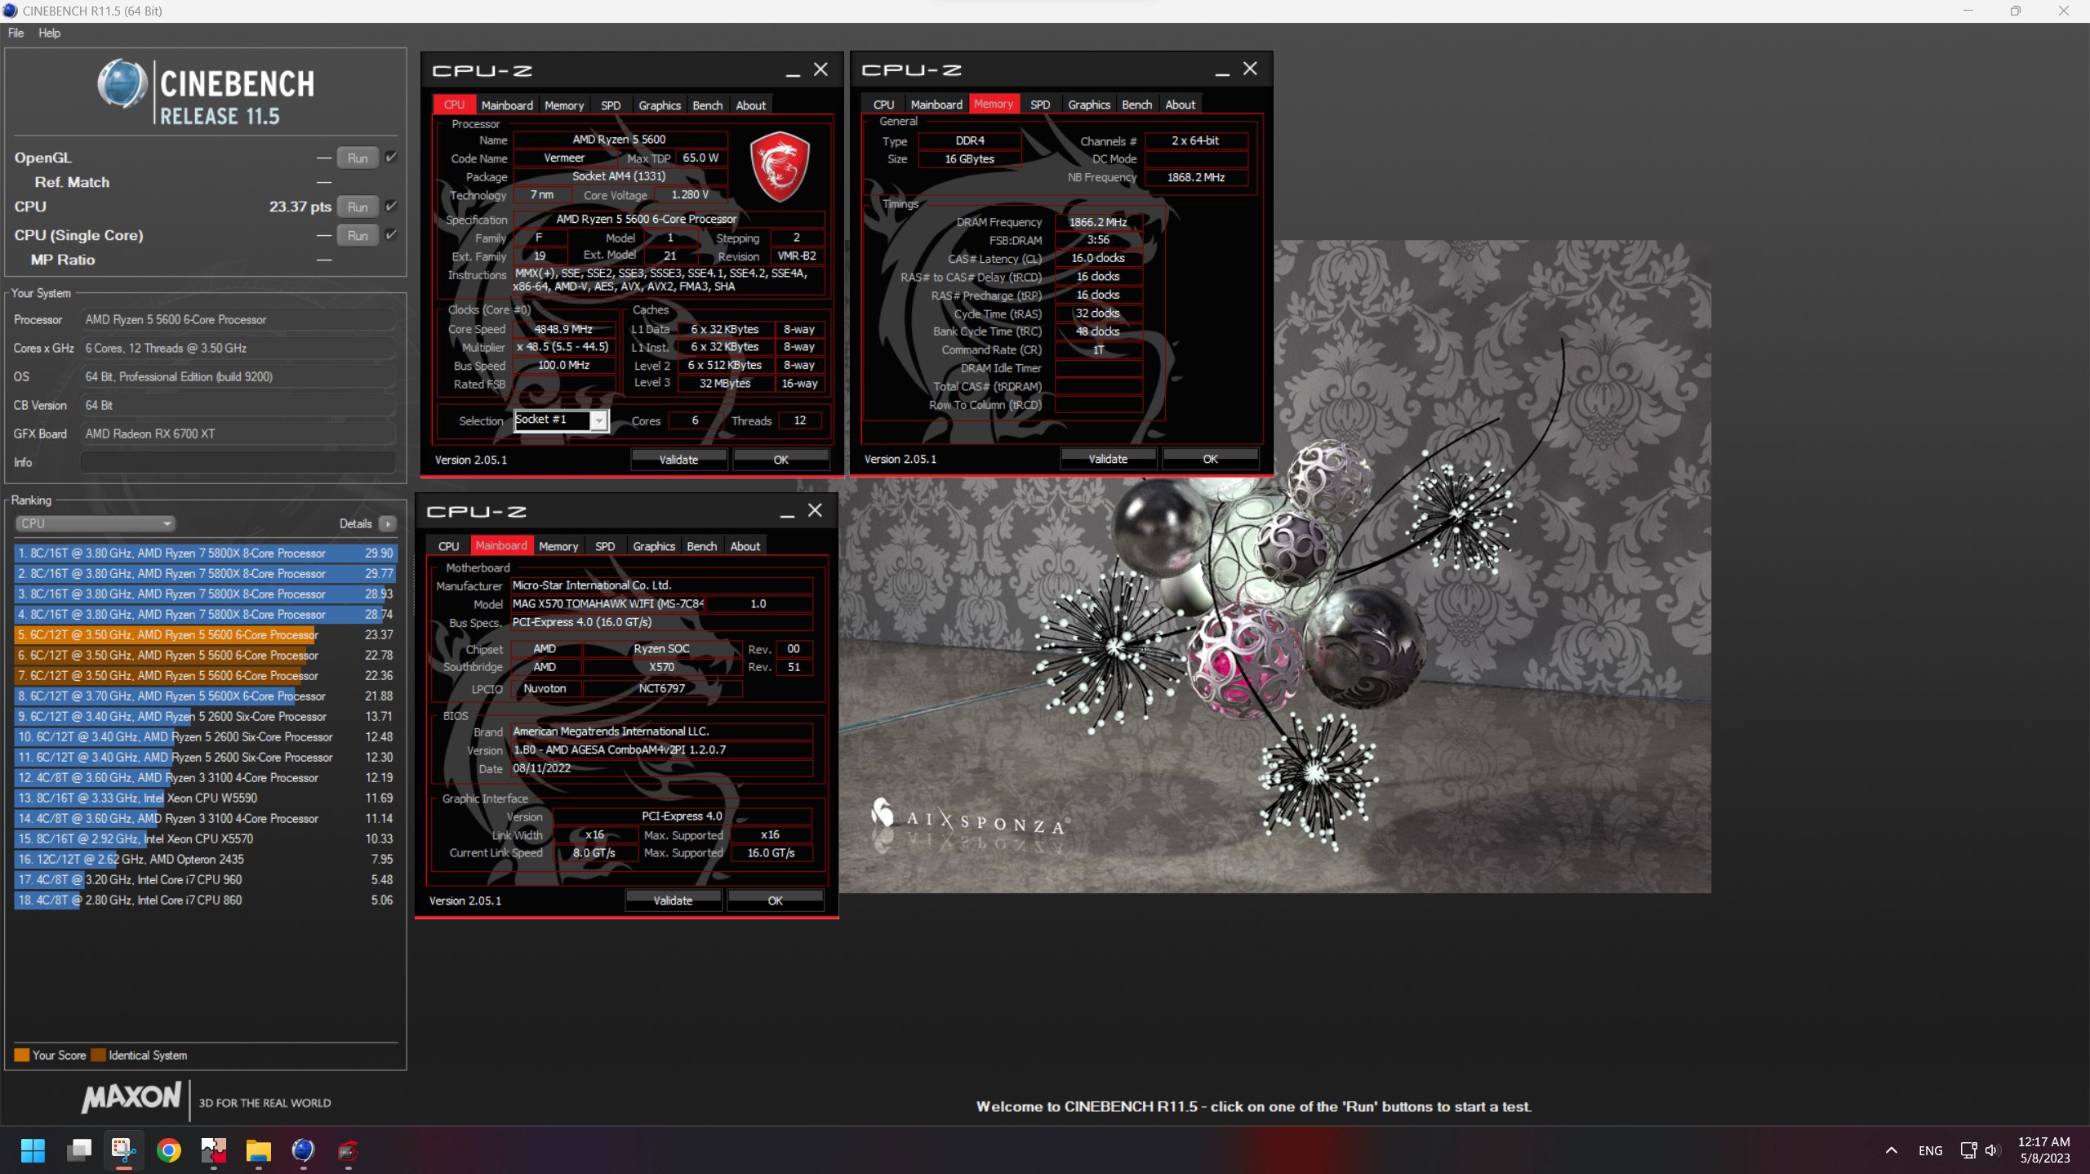The image size is (2090, 1174).
Task: Open Graphics tab in Mainboard CPU-Z window
Action: 654,546
